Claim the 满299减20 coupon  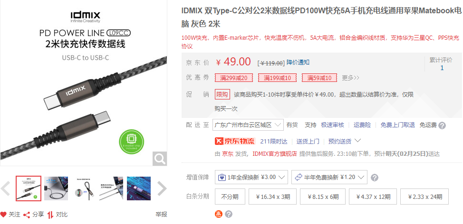coord(233,78)
